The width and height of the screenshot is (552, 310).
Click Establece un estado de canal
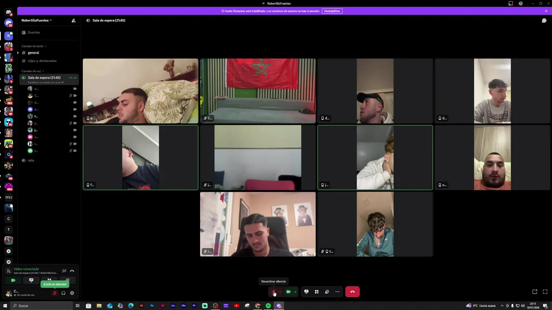tap(45, 82)
